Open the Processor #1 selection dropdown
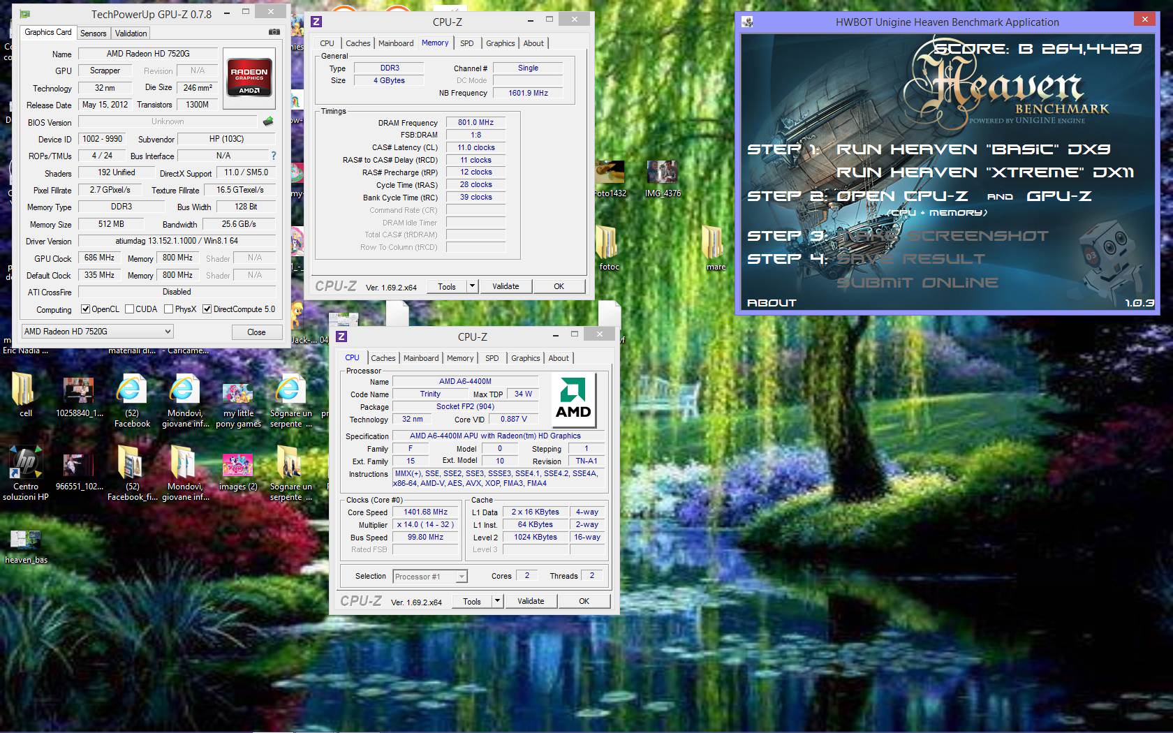Image resolution: width=1173 pixels, height=733 pixels. (429, 577)
